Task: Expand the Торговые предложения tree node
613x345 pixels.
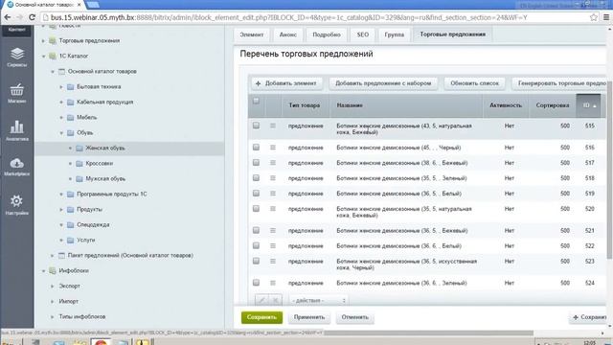Action: point(43,40)
